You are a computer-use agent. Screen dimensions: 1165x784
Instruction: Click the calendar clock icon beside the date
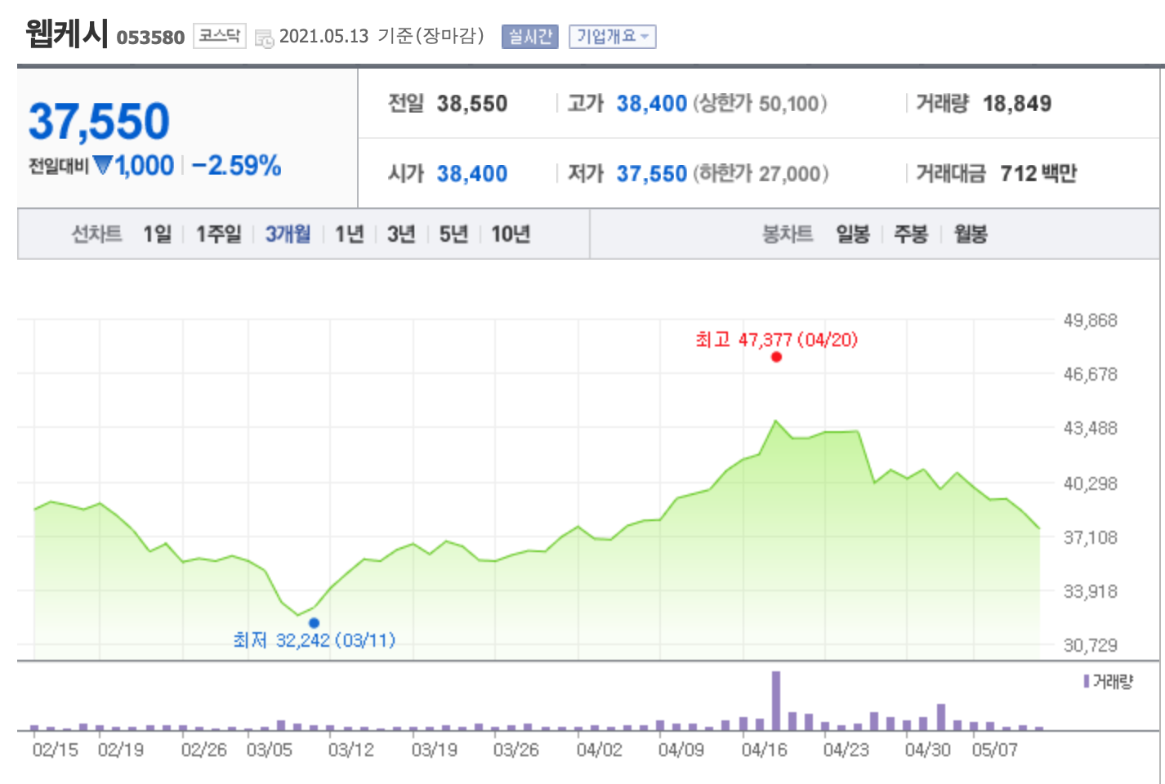[x=265, y=38]
